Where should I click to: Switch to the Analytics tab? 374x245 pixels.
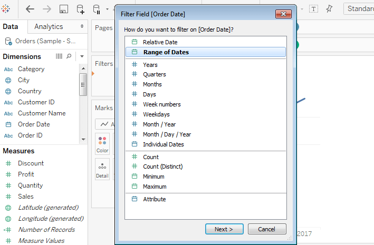[x=49, y=26]
